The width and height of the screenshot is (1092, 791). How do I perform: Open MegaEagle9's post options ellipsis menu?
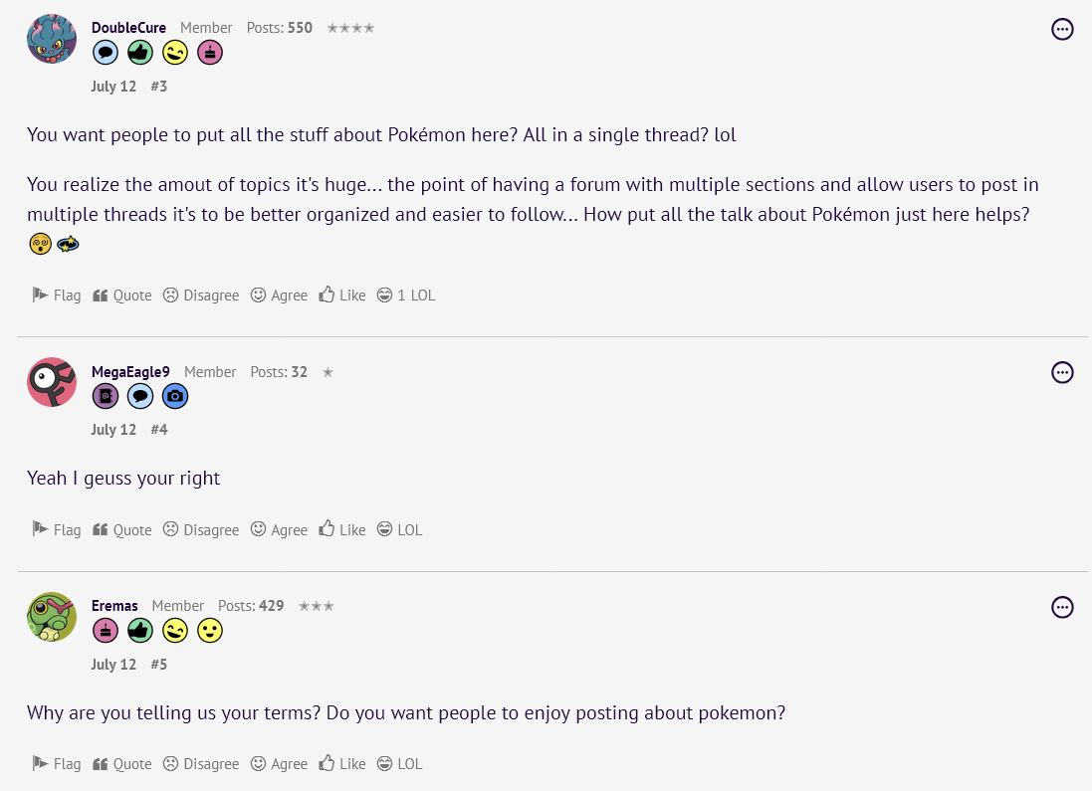tap(1062, 373)
